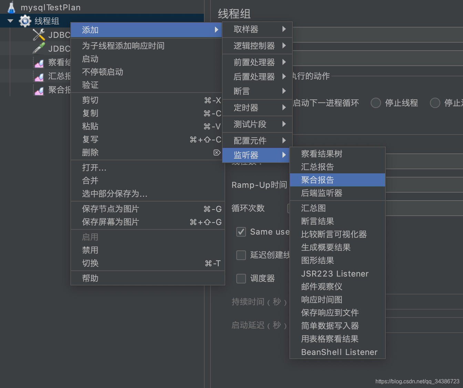Viewport: 463px width, 388px height.
Task: Select the 停止线程 radio button
Action: point(376,103)
